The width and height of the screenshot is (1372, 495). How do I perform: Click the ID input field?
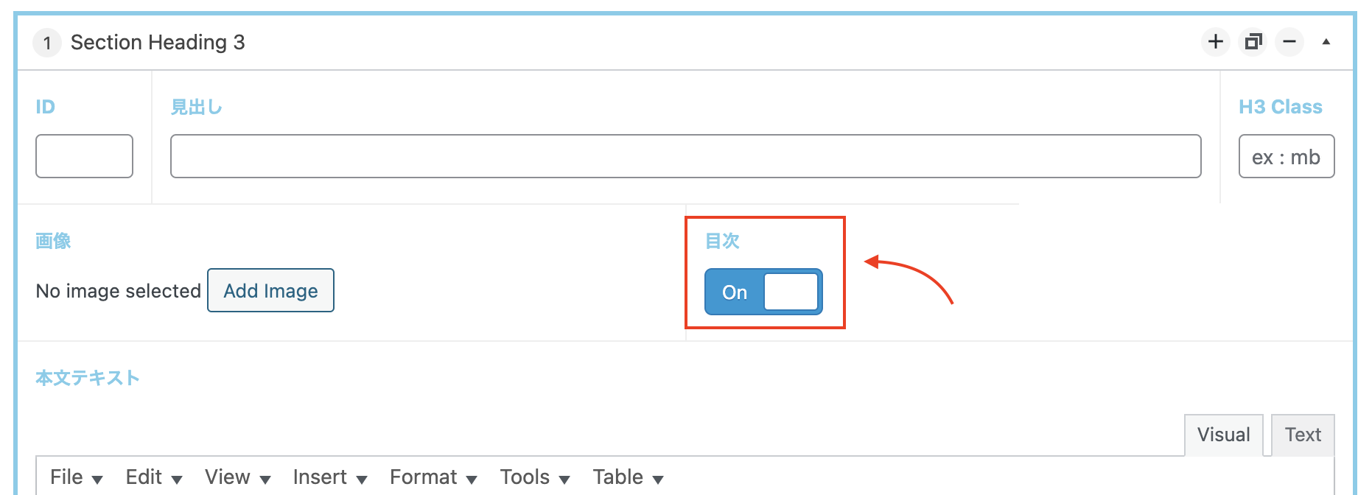(x=84, y=156)
